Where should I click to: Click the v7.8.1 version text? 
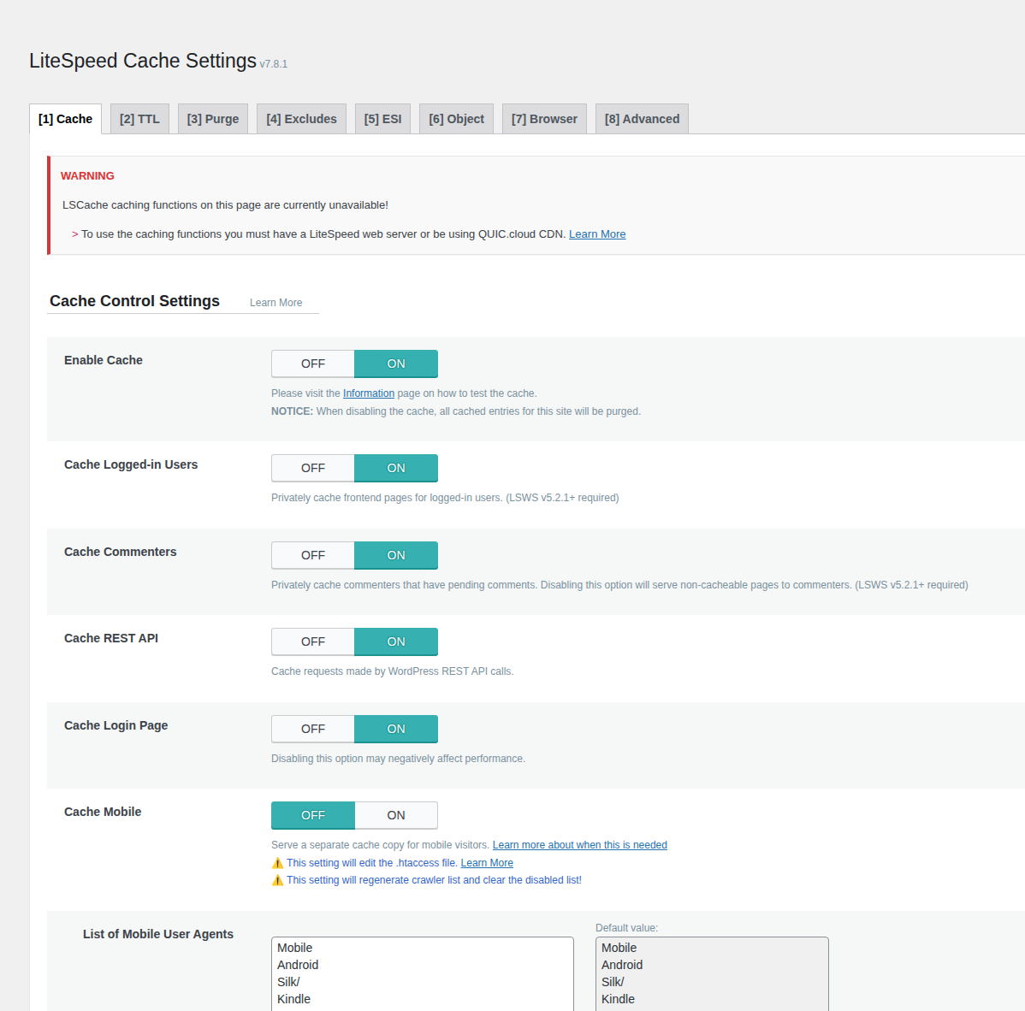pyautogui.click(x=273, y=64)
